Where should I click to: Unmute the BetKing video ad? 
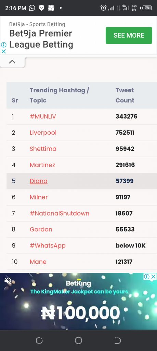(8, 281)
